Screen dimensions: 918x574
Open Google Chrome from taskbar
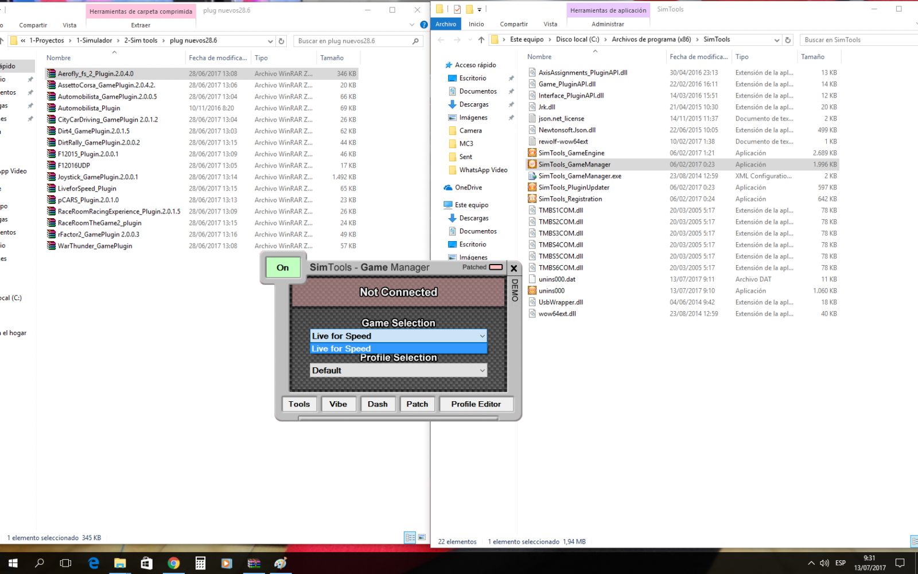[x=173, y=563]
